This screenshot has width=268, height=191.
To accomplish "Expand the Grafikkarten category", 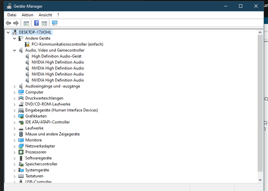I will click(15, 116).
